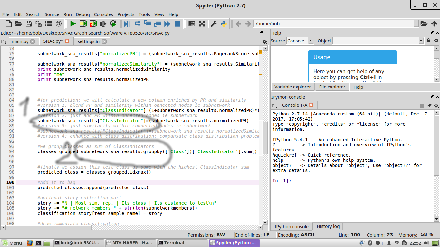Image resolution: width=440 pixels, height=247 pixels.
Task: Browse a working directory folder icon
Action: point(424,23)
